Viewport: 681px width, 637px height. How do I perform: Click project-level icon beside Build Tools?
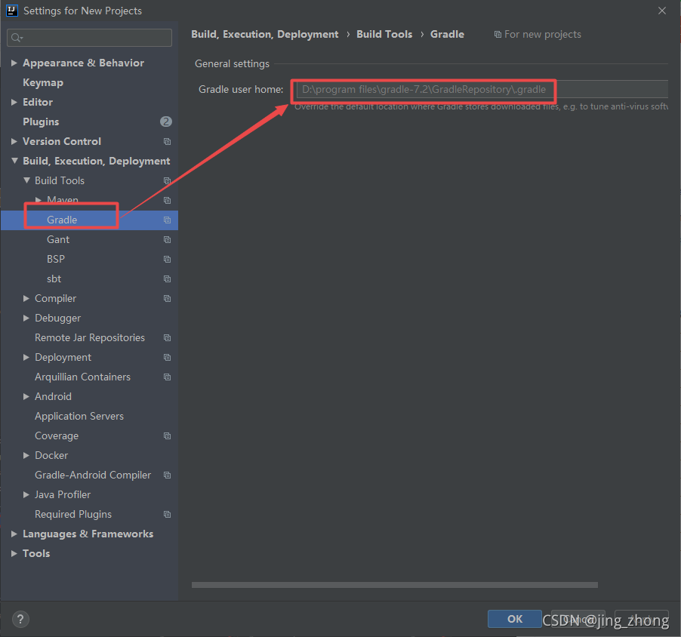[x=167, y=180]
